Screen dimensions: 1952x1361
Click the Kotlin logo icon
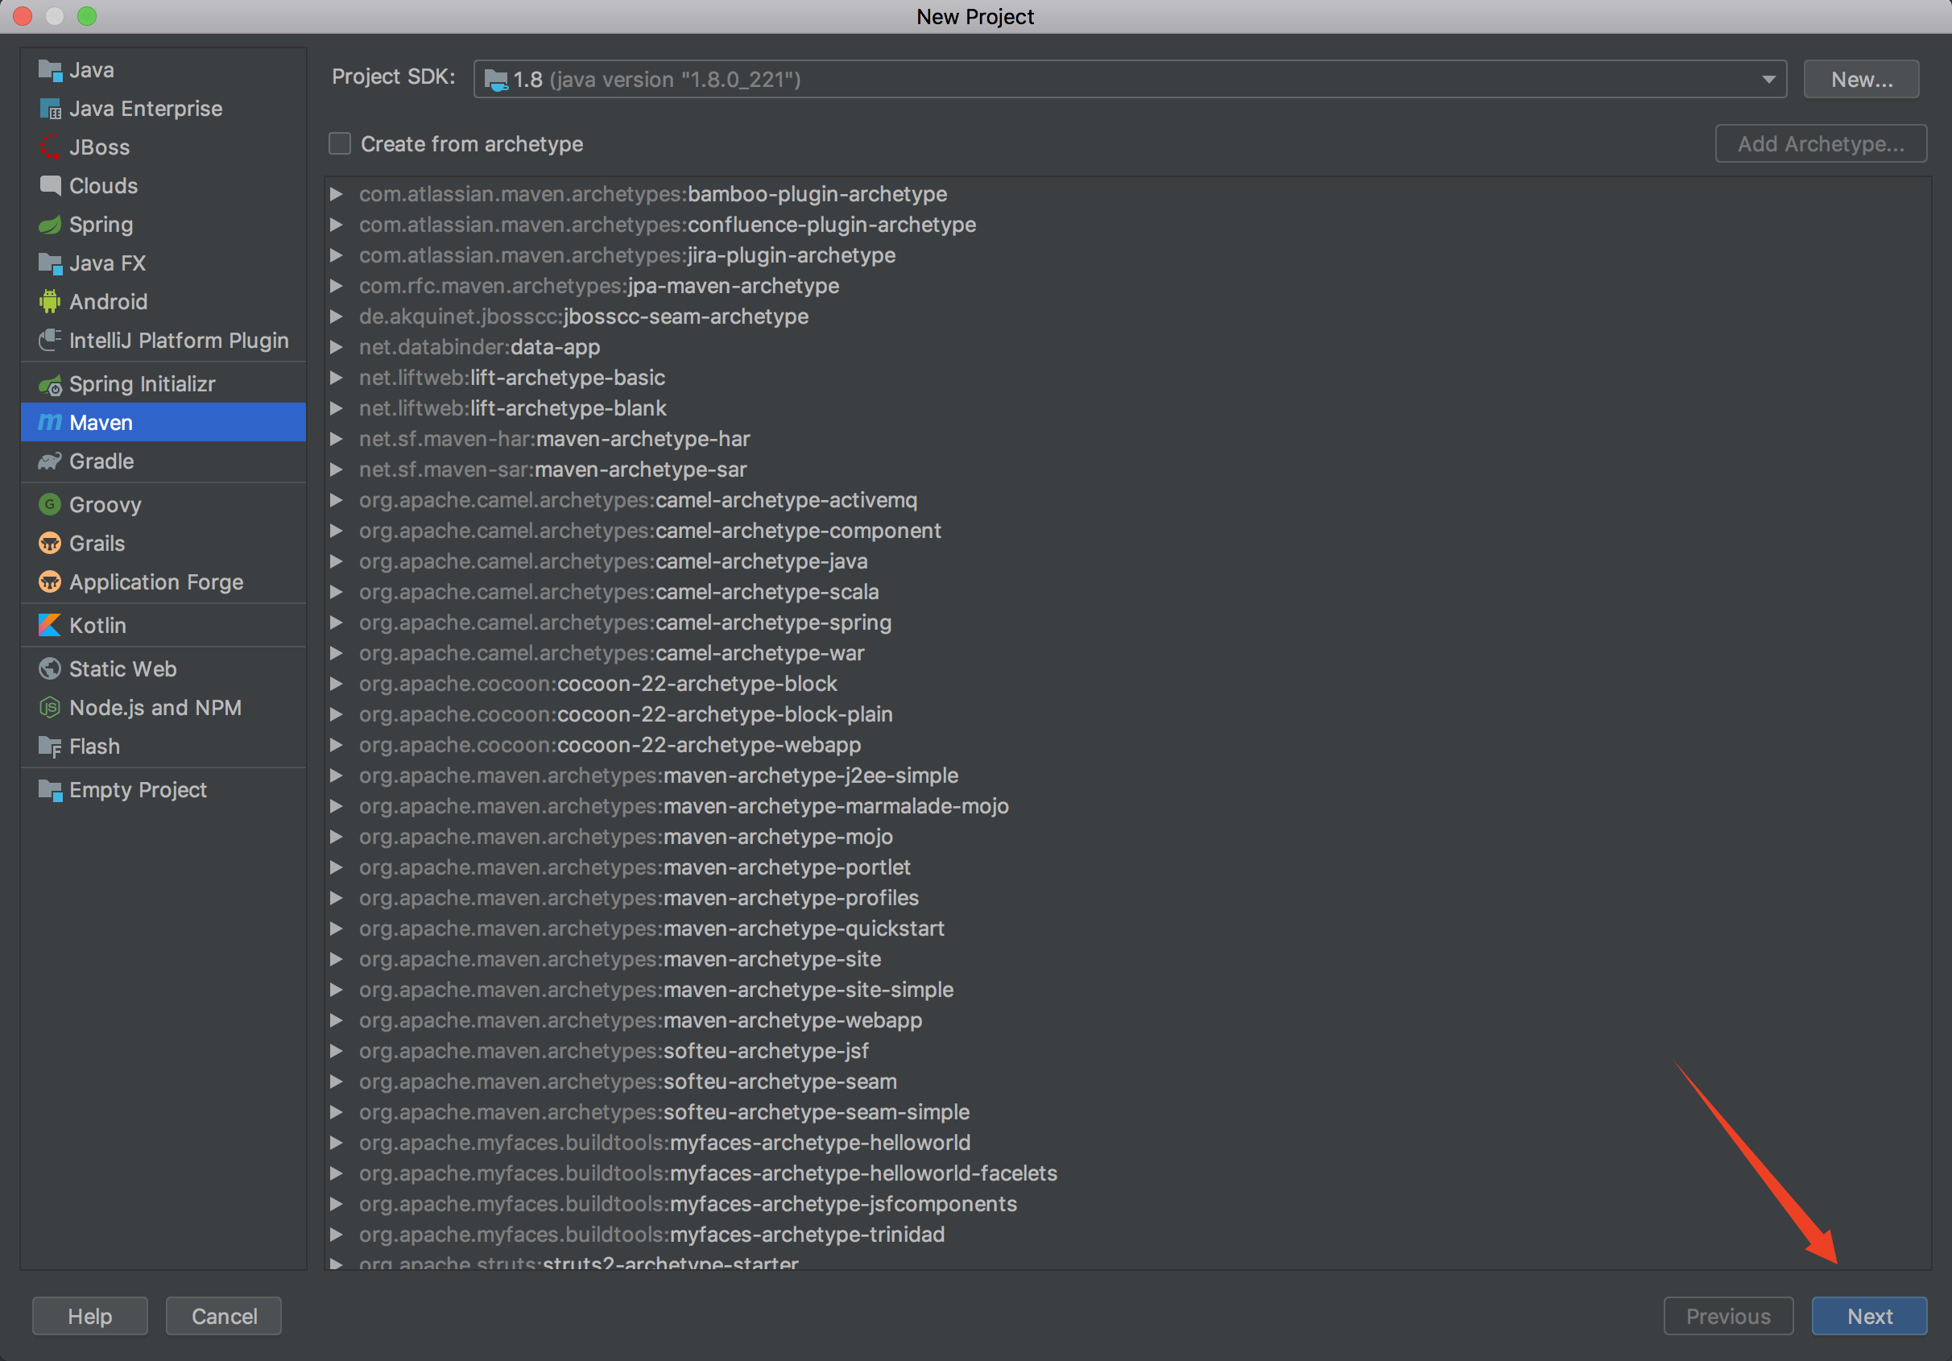click(x=49, y=626)
